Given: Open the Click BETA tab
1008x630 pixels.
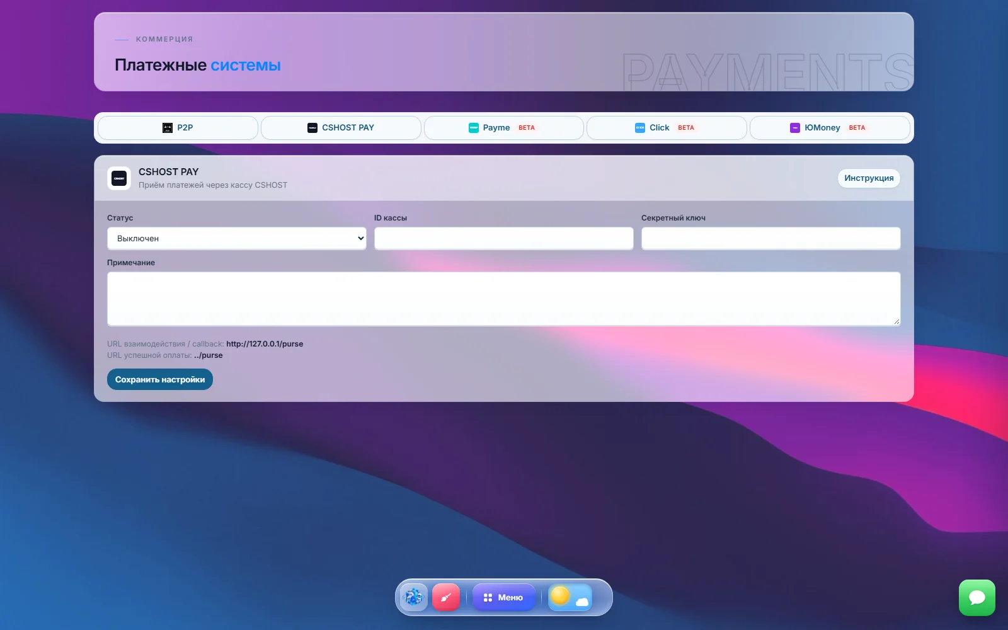Looking at the screenshot, I should pos(667,128).
